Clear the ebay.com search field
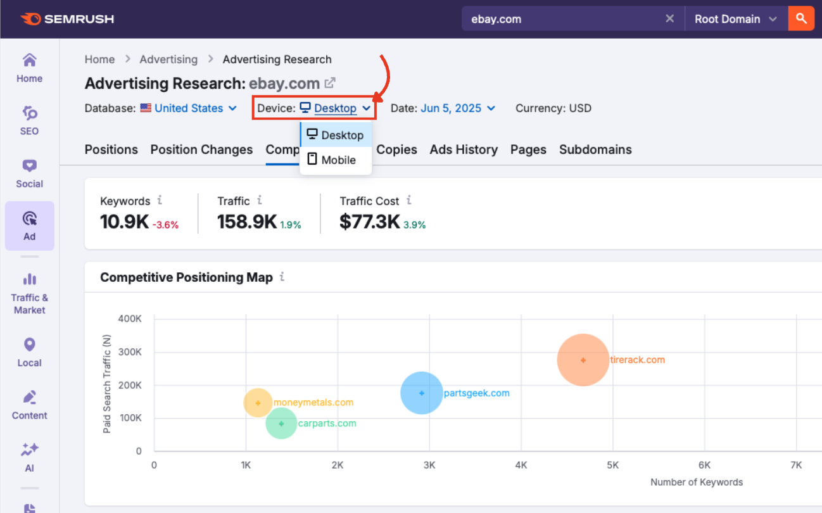 pyautogui.click(x=669, y=19)
